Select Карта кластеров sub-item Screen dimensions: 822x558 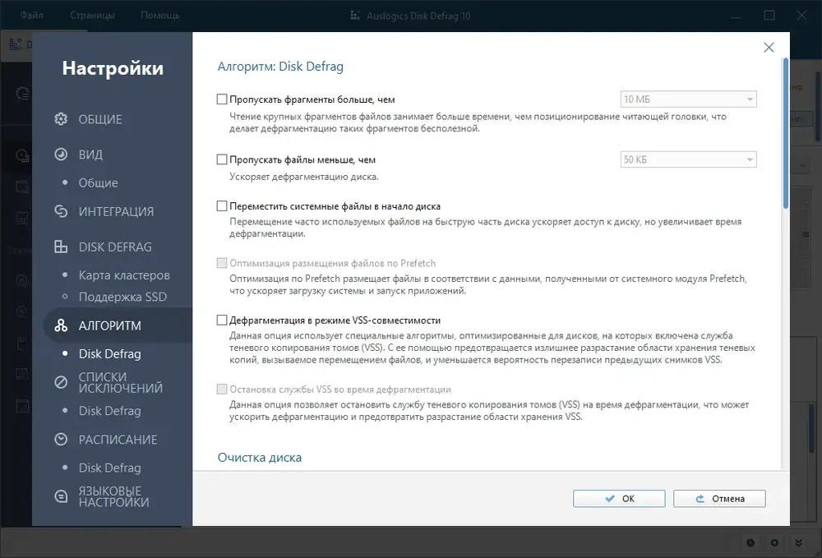click(124, 275)
